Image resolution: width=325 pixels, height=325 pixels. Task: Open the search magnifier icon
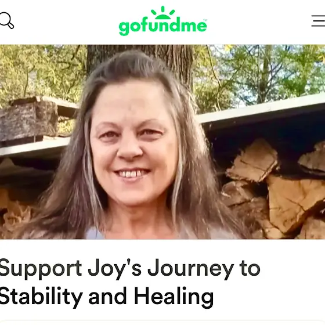6,20
